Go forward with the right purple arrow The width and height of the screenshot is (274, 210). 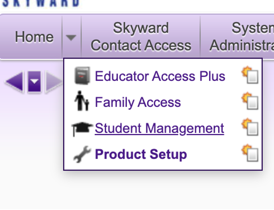[53, 82]
